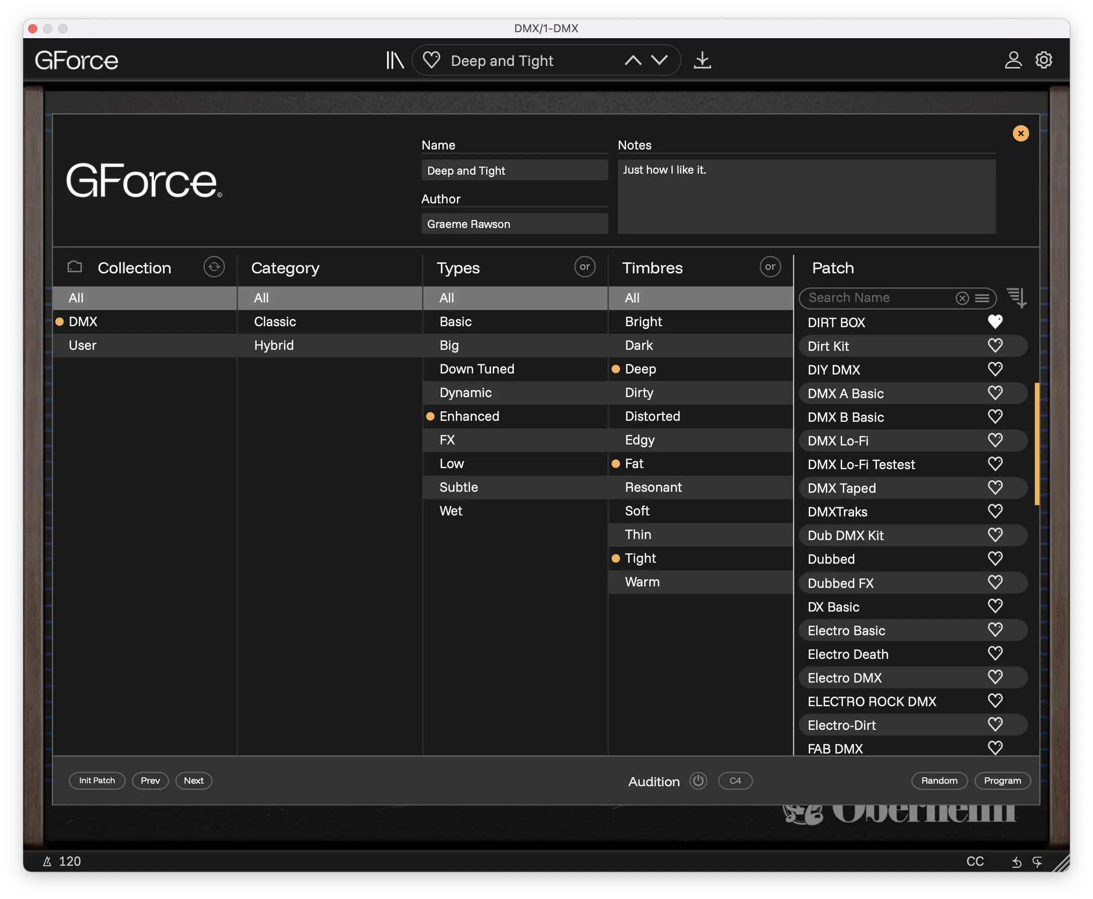1093x899 pixels.
Task: Toggle the Timbres 'or' filter mode
Action: tap(770, 267)
